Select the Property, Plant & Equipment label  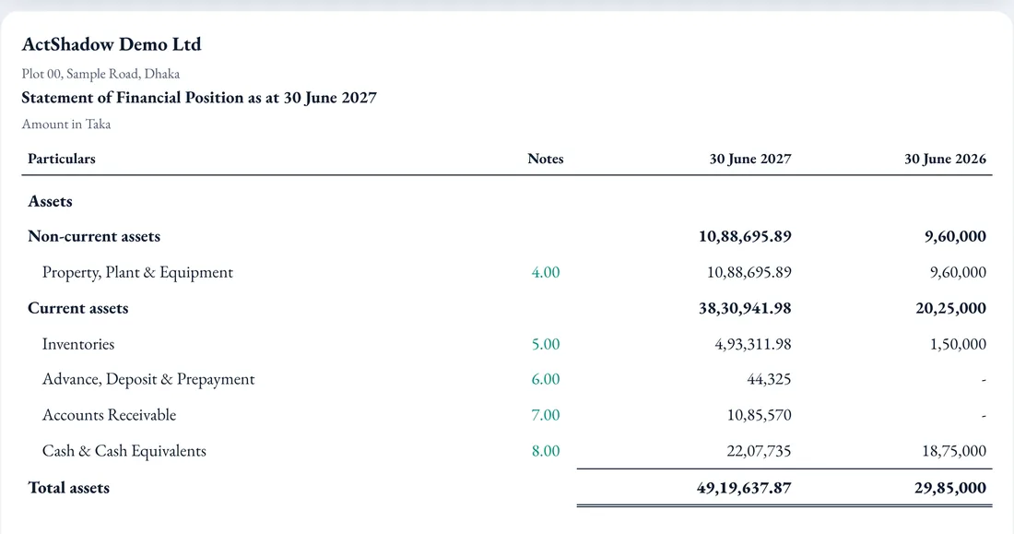click(x=137, y=272)
